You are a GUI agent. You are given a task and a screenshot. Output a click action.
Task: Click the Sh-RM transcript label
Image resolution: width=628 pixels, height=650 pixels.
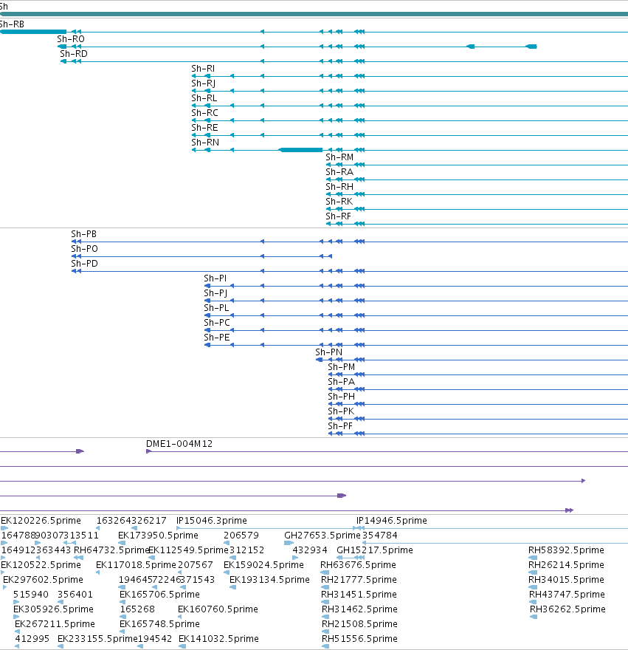(x=339, y=157)
